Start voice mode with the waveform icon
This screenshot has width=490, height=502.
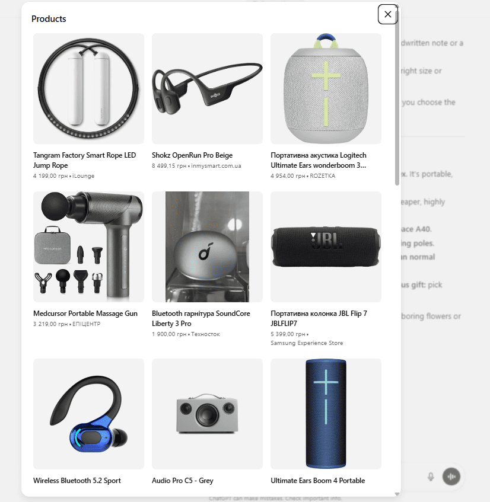tap(451, 477)
